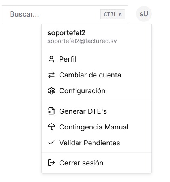Open the sU user avatar menu
170x182 pixels.
pos(144,14)
